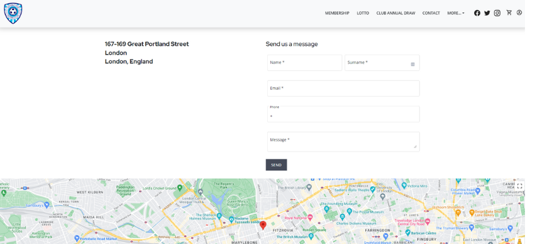The height and width of the screenshot is (244, 547).
Task: Click the 'Queen Mary's Rose Gardens' label
Action: pos(238,203)
